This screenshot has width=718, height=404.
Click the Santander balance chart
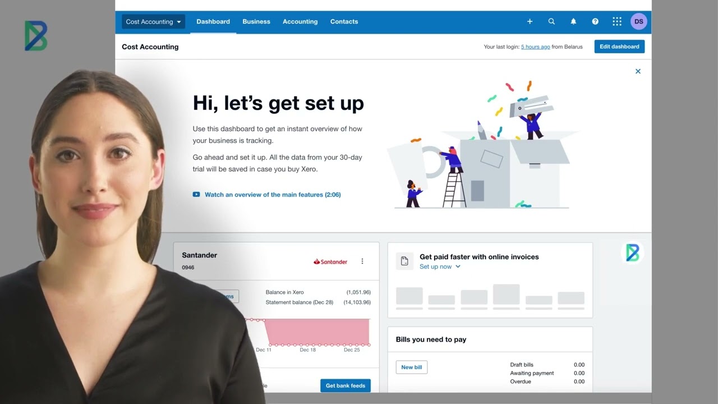click(x=308, y=332)
